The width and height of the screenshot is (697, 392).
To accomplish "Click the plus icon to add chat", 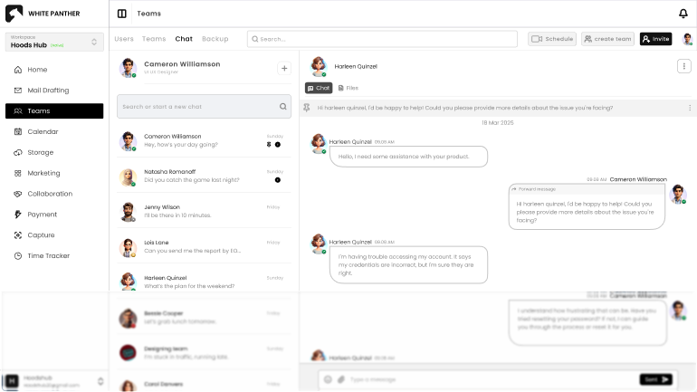I will pyautogui.click(x=283, y=68).
